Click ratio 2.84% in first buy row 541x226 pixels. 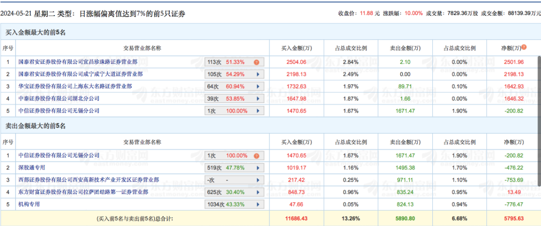(351, 62)
